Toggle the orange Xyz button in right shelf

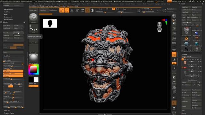click(174, 63)
